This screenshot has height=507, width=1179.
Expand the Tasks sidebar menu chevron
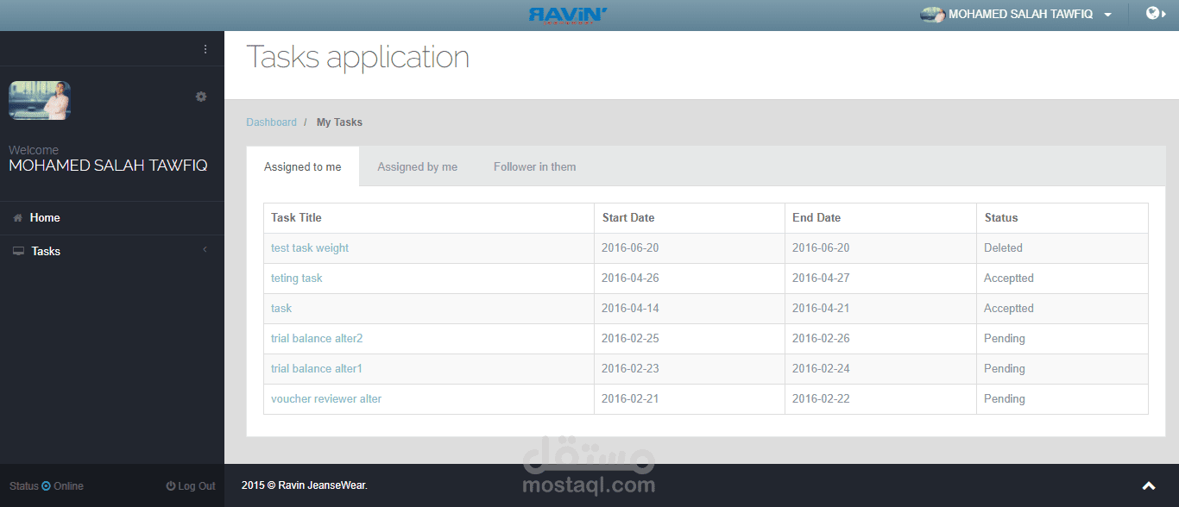point(205,250)
